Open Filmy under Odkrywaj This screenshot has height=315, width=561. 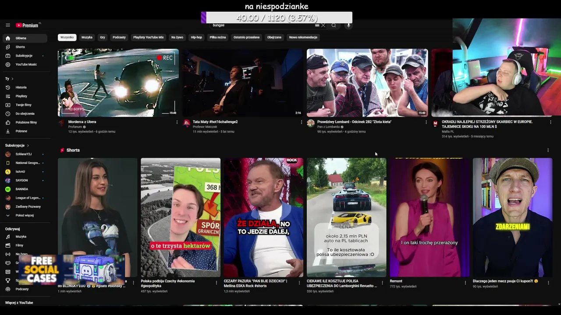click(25, 245)
